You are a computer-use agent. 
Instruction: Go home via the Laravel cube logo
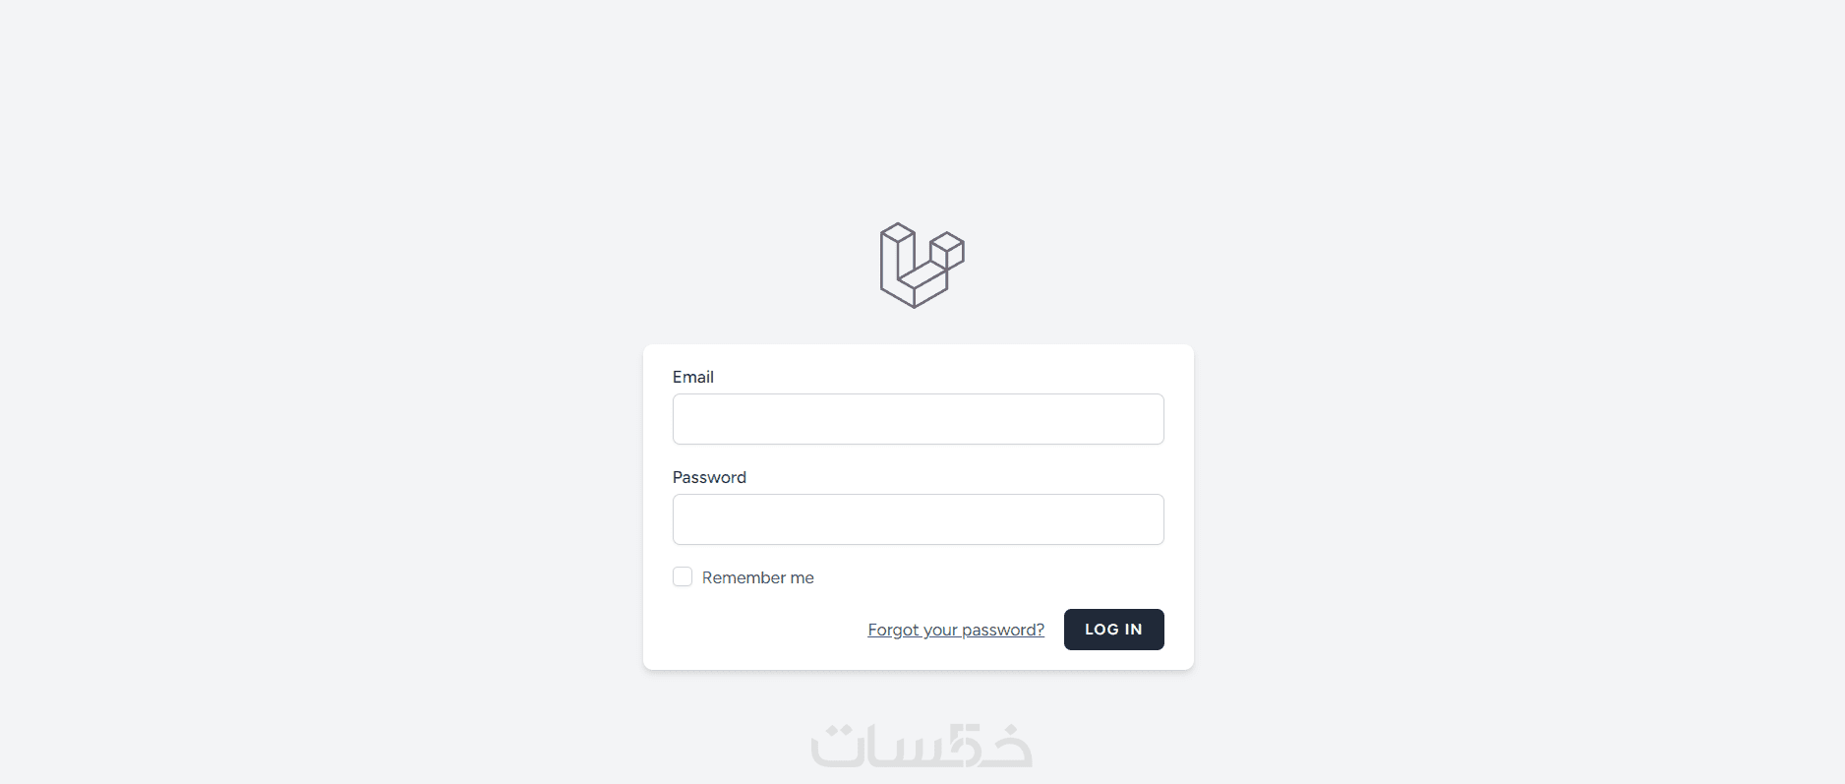[922, 265]
